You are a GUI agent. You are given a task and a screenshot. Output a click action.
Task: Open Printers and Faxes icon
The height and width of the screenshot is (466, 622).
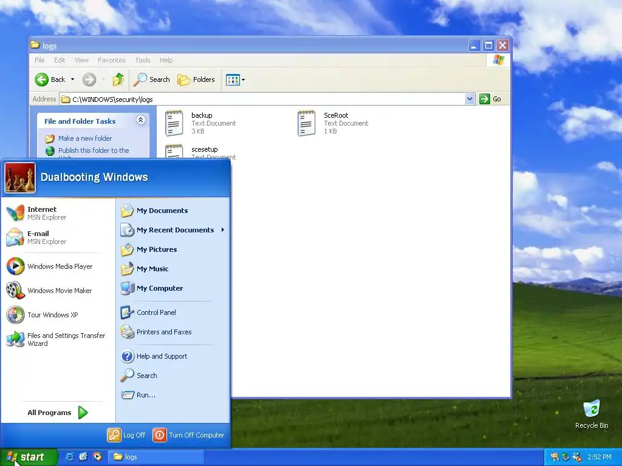pos(128,332)
